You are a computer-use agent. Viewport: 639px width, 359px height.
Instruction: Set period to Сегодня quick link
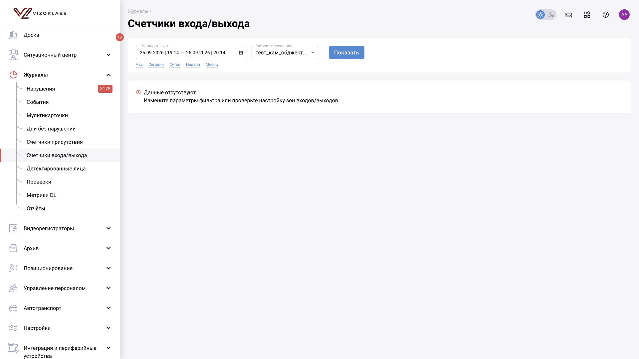coord(156,64)
